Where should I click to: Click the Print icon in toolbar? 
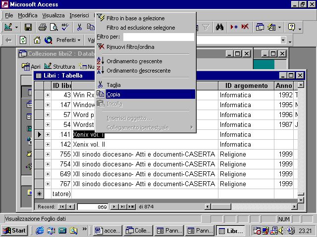click(x=43, y=27)
